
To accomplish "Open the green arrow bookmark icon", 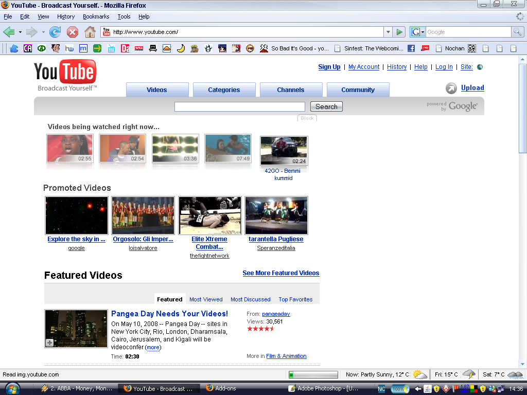I will pos(97,48).
